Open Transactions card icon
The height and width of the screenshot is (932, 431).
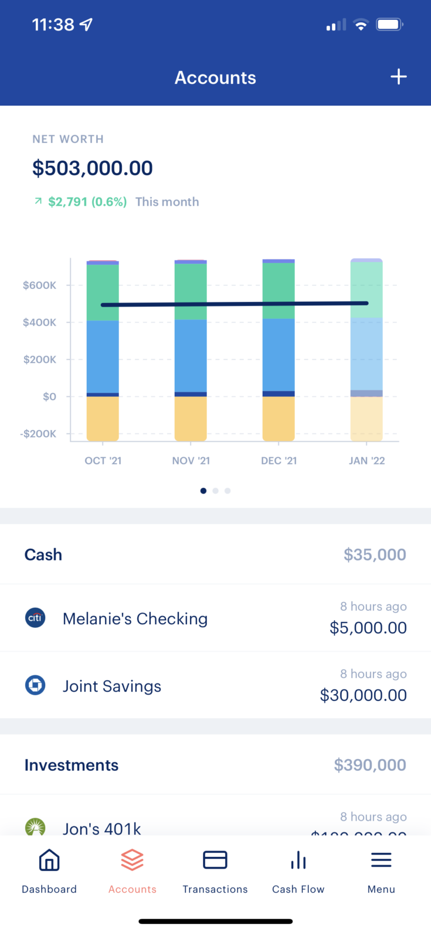pos(215,860)
